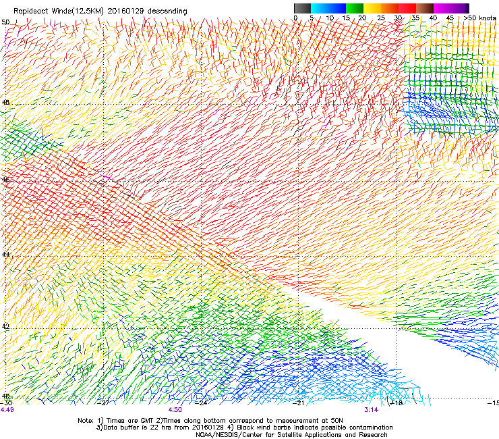Click the latitude label '44'

(x=5, y=255)
